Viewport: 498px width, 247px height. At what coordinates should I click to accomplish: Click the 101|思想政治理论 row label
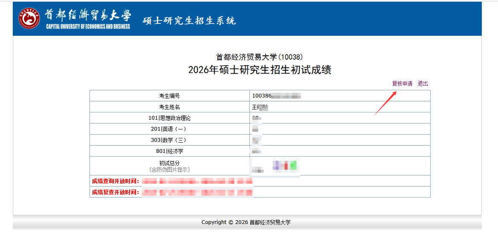coord(169,118)
